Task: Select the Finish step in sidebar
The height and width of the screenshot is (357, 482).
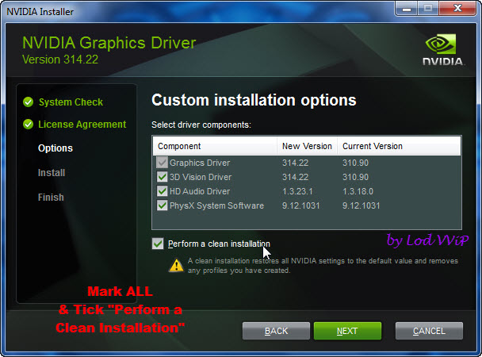Action: pos(51,197)
